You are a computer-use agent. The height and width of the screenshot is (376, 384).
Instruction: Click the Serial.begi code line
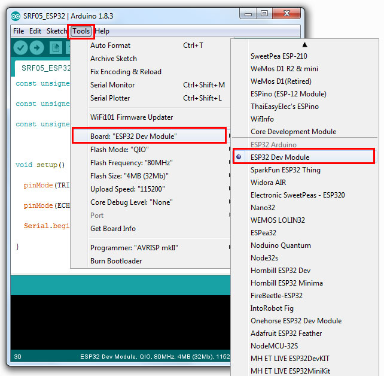[47, 226]
